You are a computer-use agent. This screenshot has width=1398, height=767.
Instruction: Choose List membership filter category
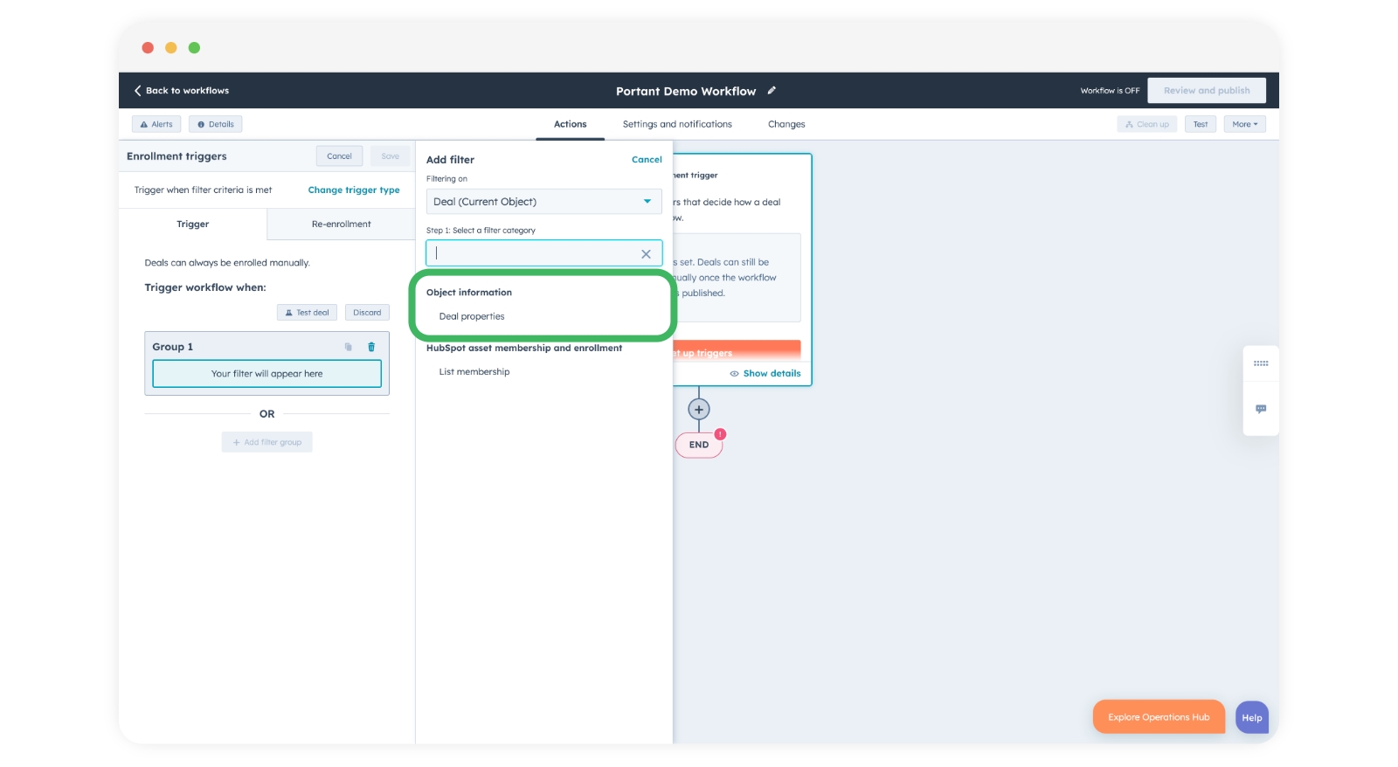[474, 372]
